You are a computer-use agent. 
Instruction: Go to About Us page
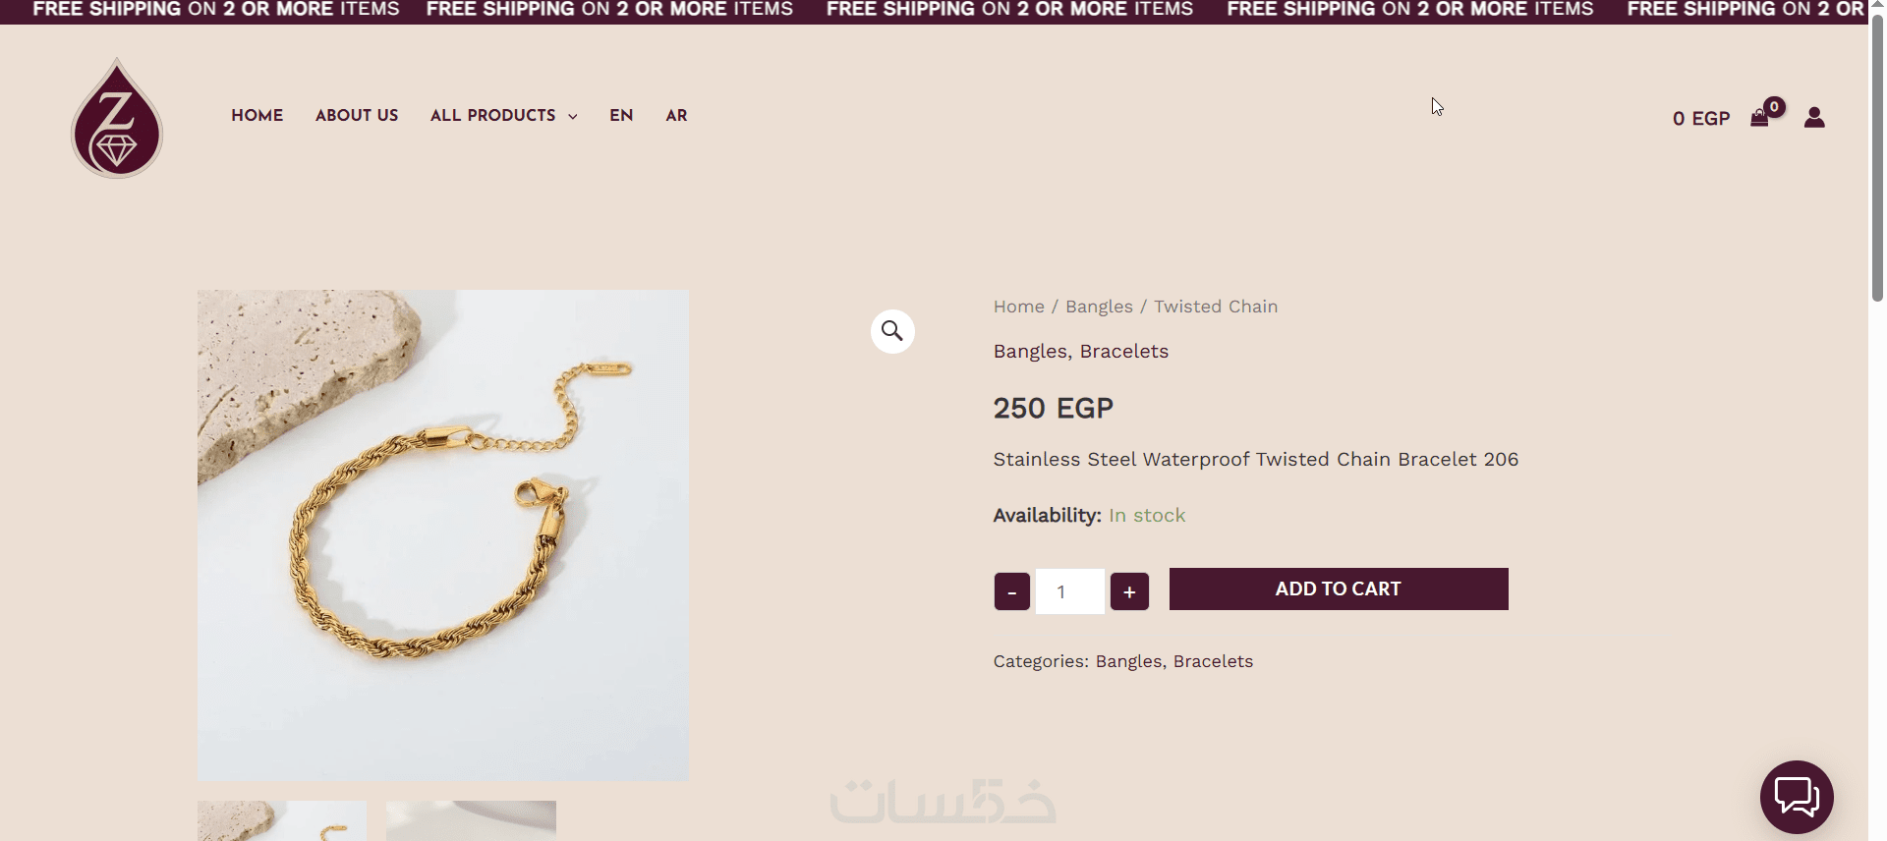point(357,116)
